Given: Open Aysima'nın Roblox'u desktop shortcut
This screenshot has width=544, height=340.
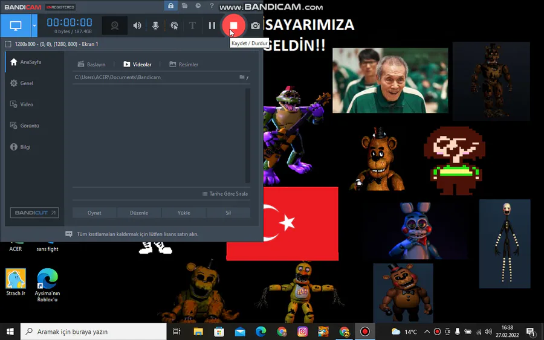Looking at the screenshot, I should [x=47, y=285].
